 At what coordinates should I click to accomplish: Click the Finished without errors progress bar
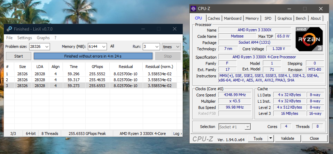[x=93, y=56]
